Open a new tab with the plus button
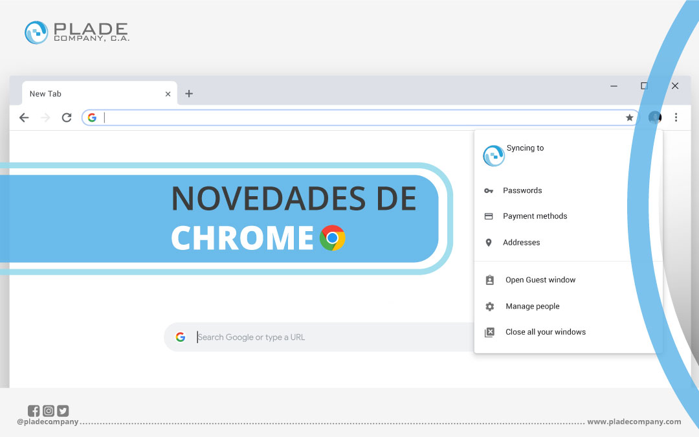This screenshot has width=699, height=437. pos(189,94)
